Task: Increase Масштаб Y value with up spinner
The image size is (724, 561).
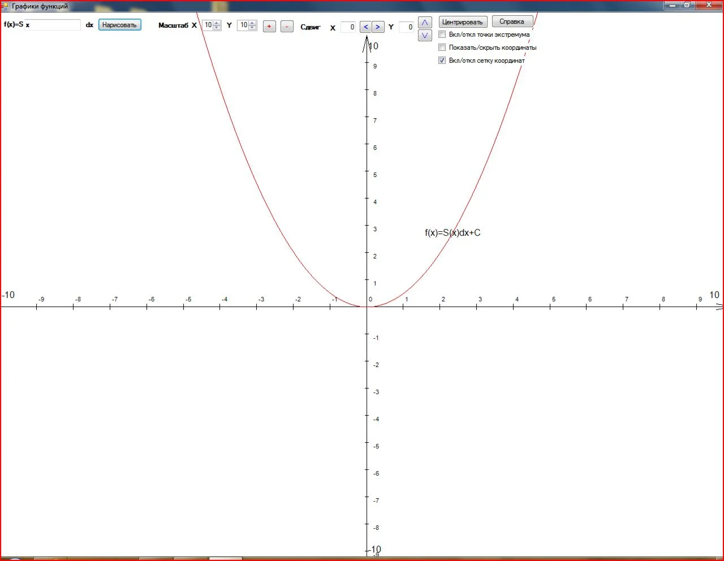Action: (x=252, y=23)
